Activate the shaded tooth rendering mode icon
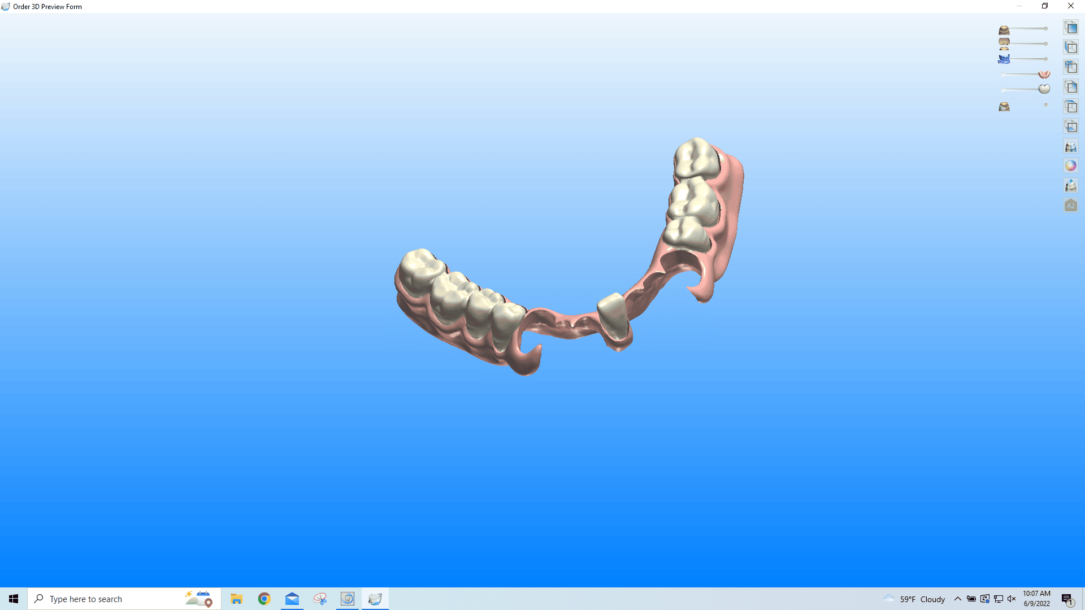 pos(1071,185)
